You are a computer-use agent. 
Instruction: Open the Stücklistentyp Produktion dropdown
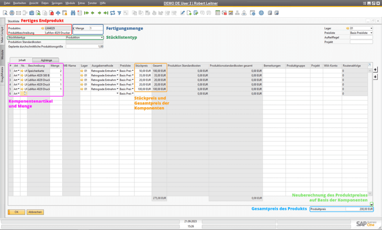tap(101, 38)
